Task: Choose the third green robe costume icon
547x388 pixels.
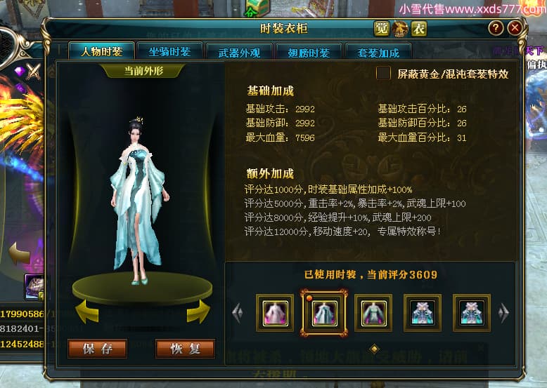Action: click(373, 313)
